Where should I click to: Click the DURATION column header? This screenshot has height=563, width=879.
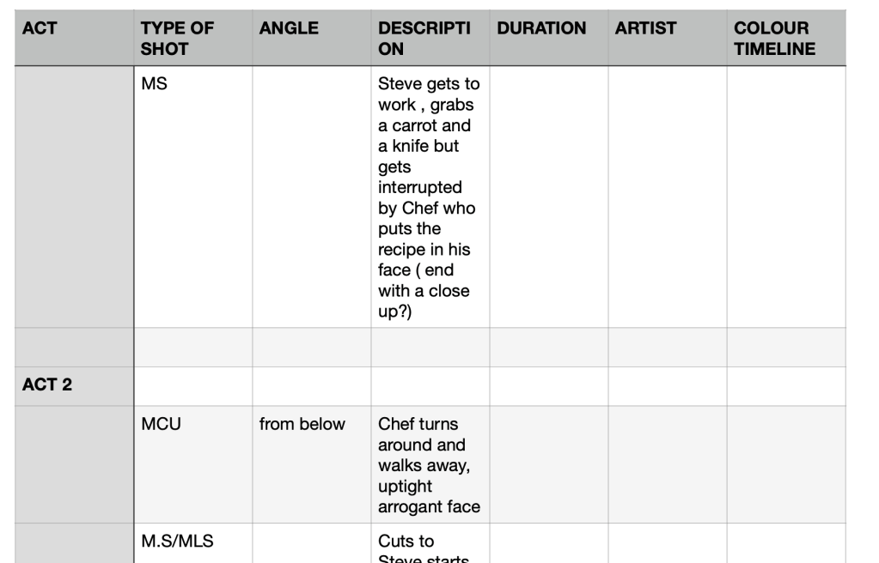(548, 39)
